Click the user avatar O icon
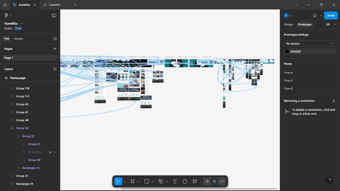 coord(286,15)
